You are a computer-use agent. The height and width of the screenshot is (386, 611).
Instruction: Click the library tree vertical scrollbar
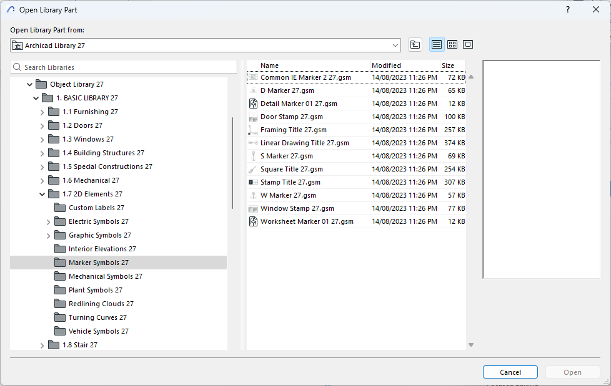pyautogui.click(x=232, y=163)
